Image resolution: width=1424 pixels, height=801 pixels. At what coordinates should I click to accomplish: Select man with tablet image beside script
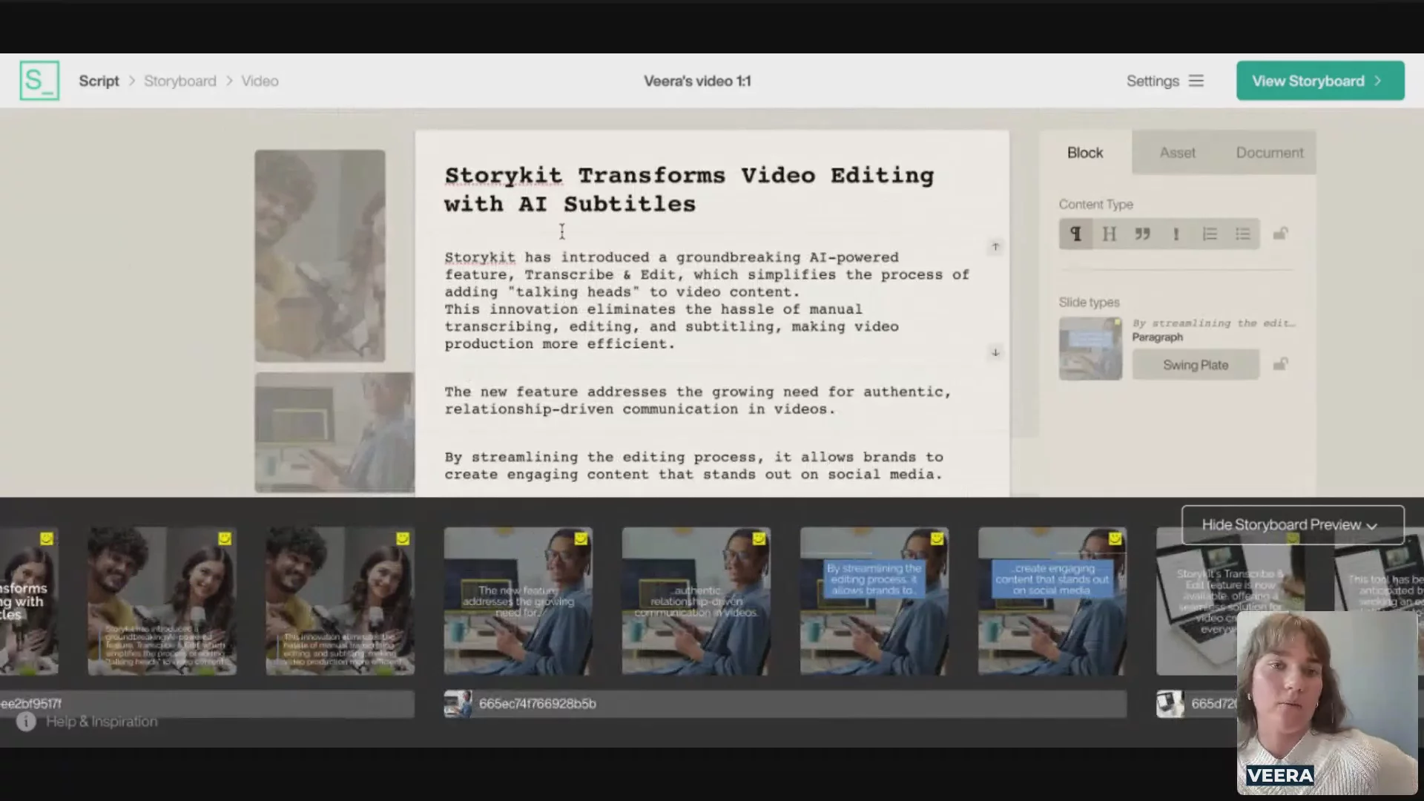click(x=334, y=433)
